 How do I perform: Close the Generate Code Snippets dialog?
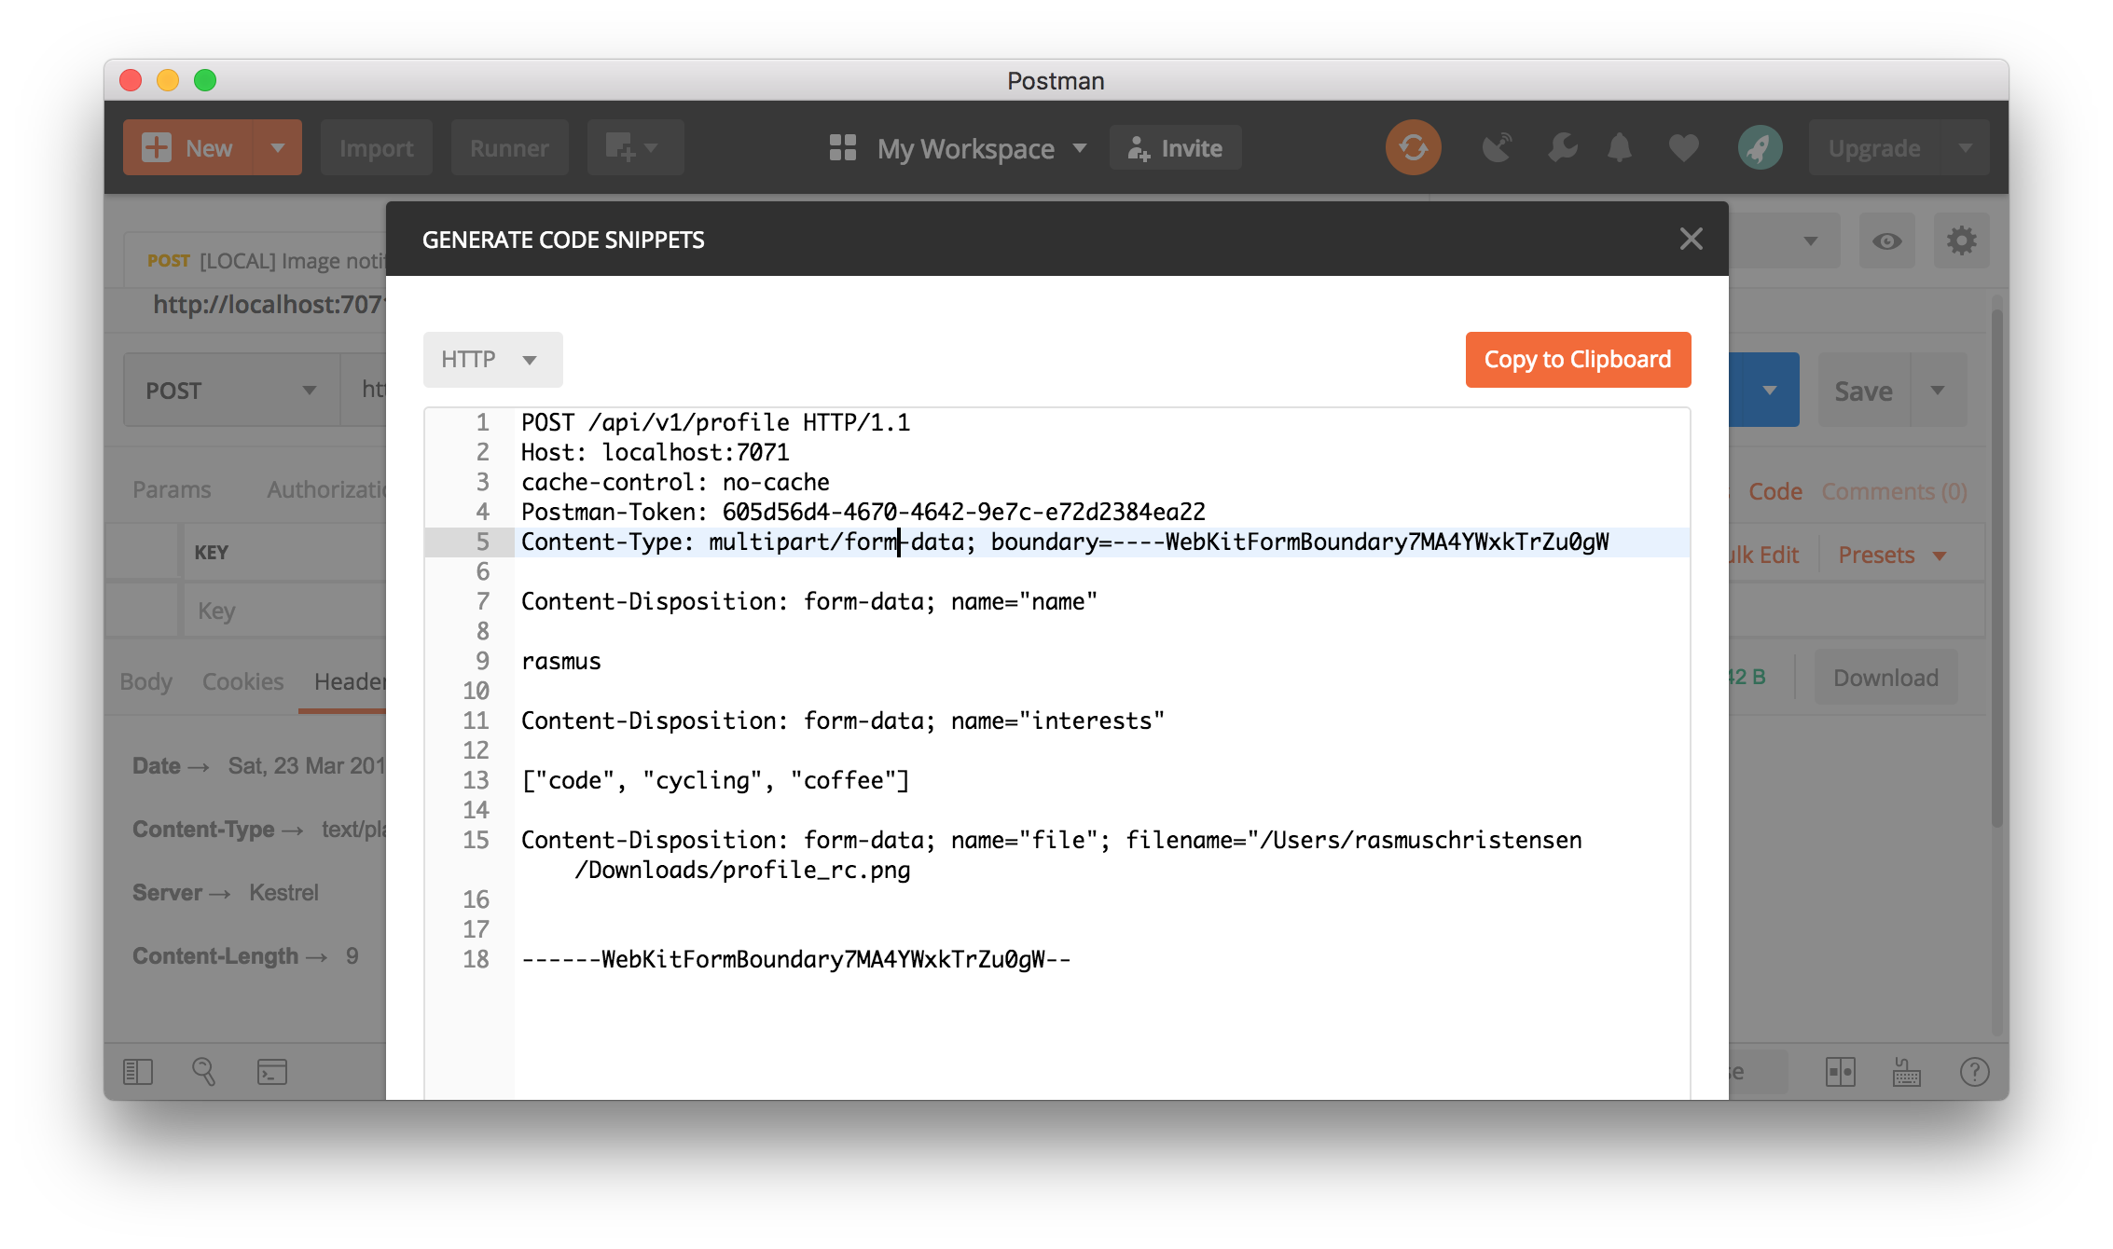coord(1691,239)
